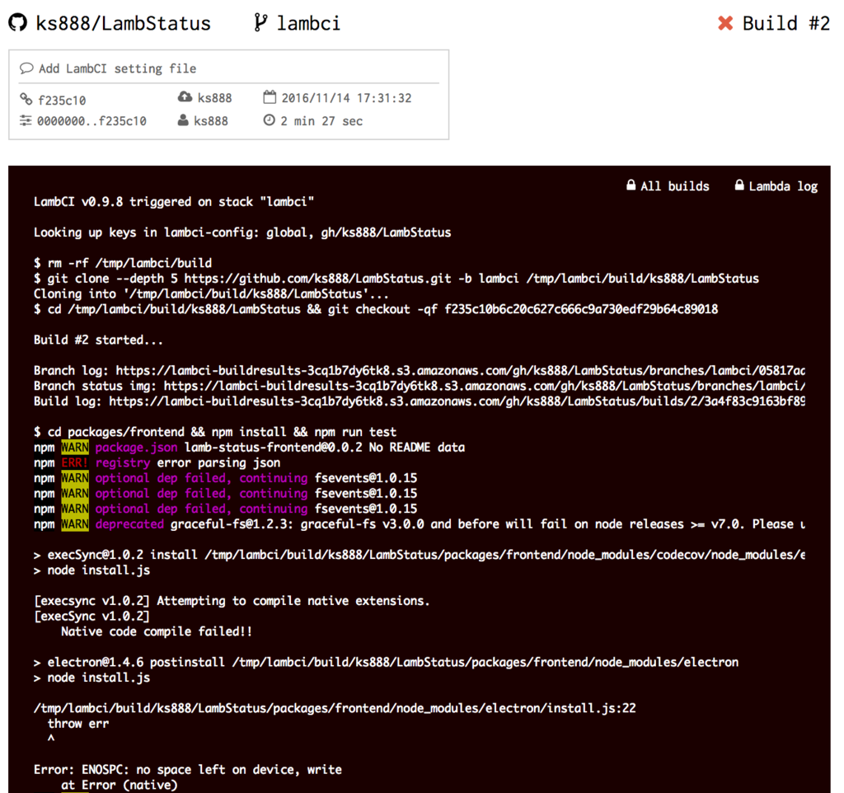Click the author name ks888 beside user icon

point(211,121)
